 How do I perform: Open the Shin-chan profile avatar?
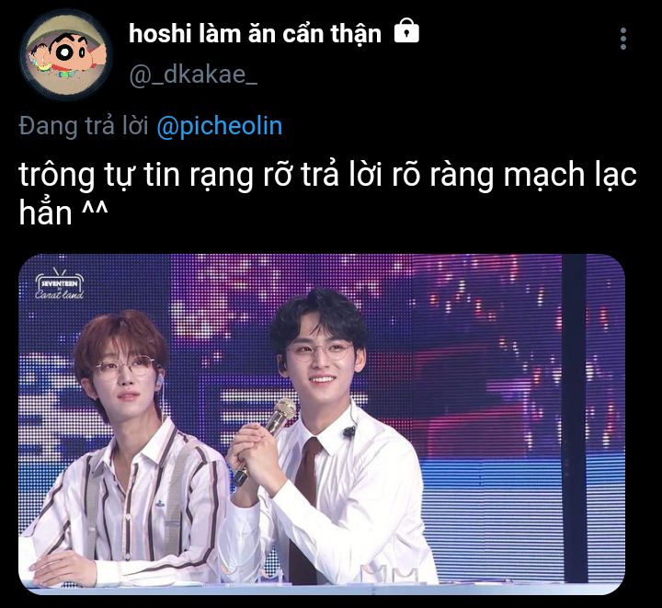point(66,55)
